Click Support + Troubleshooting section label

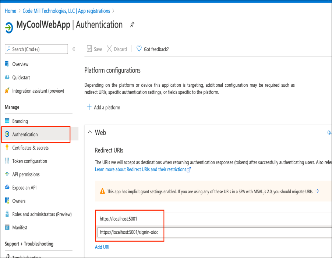tap(29, 244)
